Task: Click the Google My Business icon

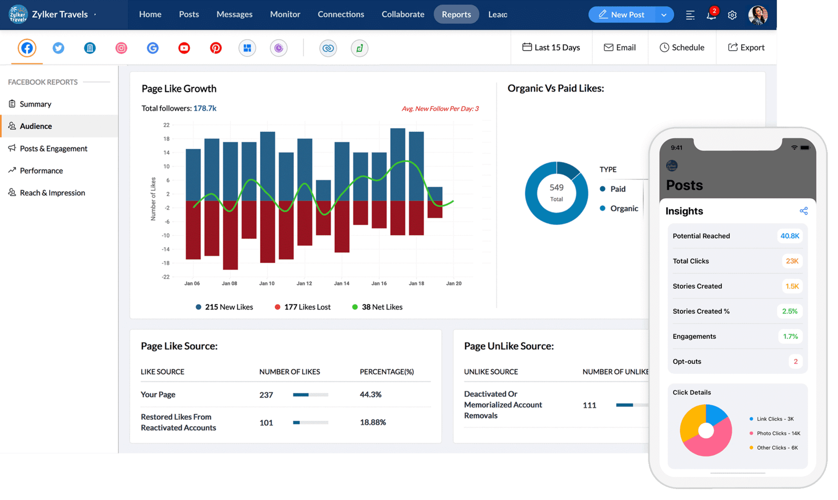Action: coord(152,48)
